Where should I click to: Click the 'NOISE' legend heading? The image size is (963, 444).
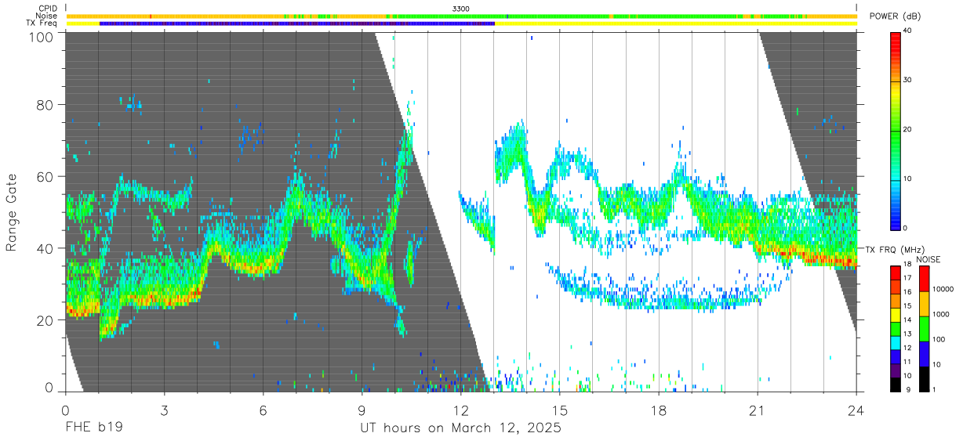click(x=928, y=259)
